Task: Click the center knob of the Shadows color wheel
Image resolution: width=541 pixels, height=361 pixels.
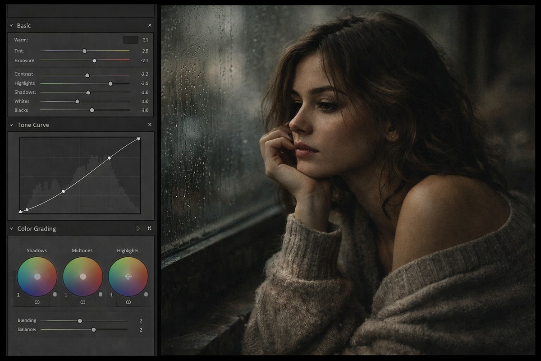Action: point(37,276)
